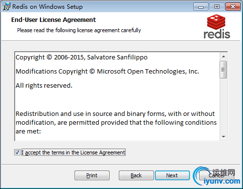
Task: Click the license scrollbar down arrow
Action: [224, 137]
